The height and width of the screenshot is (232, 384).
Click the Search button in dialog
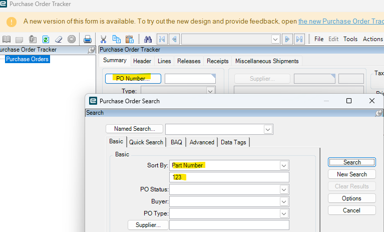tap(351, 162)
